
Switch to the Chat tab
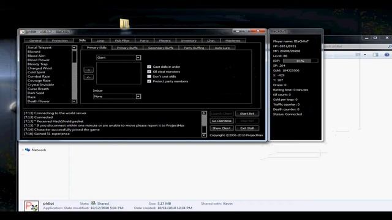211,40
